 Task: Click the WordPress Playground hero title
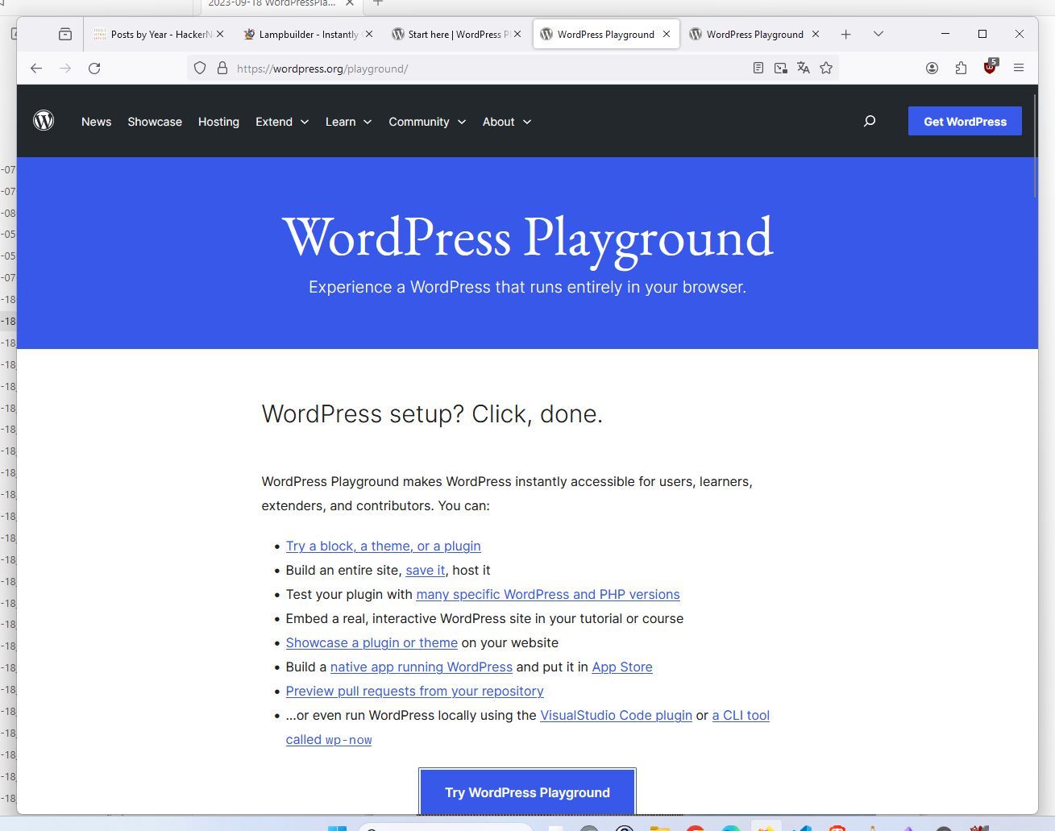point(527,237)
